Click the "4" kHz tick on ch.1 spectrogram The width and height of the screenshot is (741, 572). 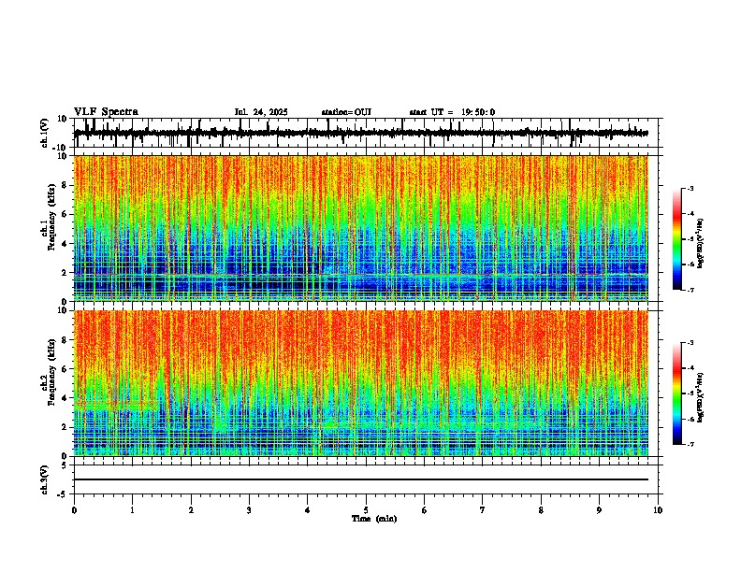click(x=65, y=244)
